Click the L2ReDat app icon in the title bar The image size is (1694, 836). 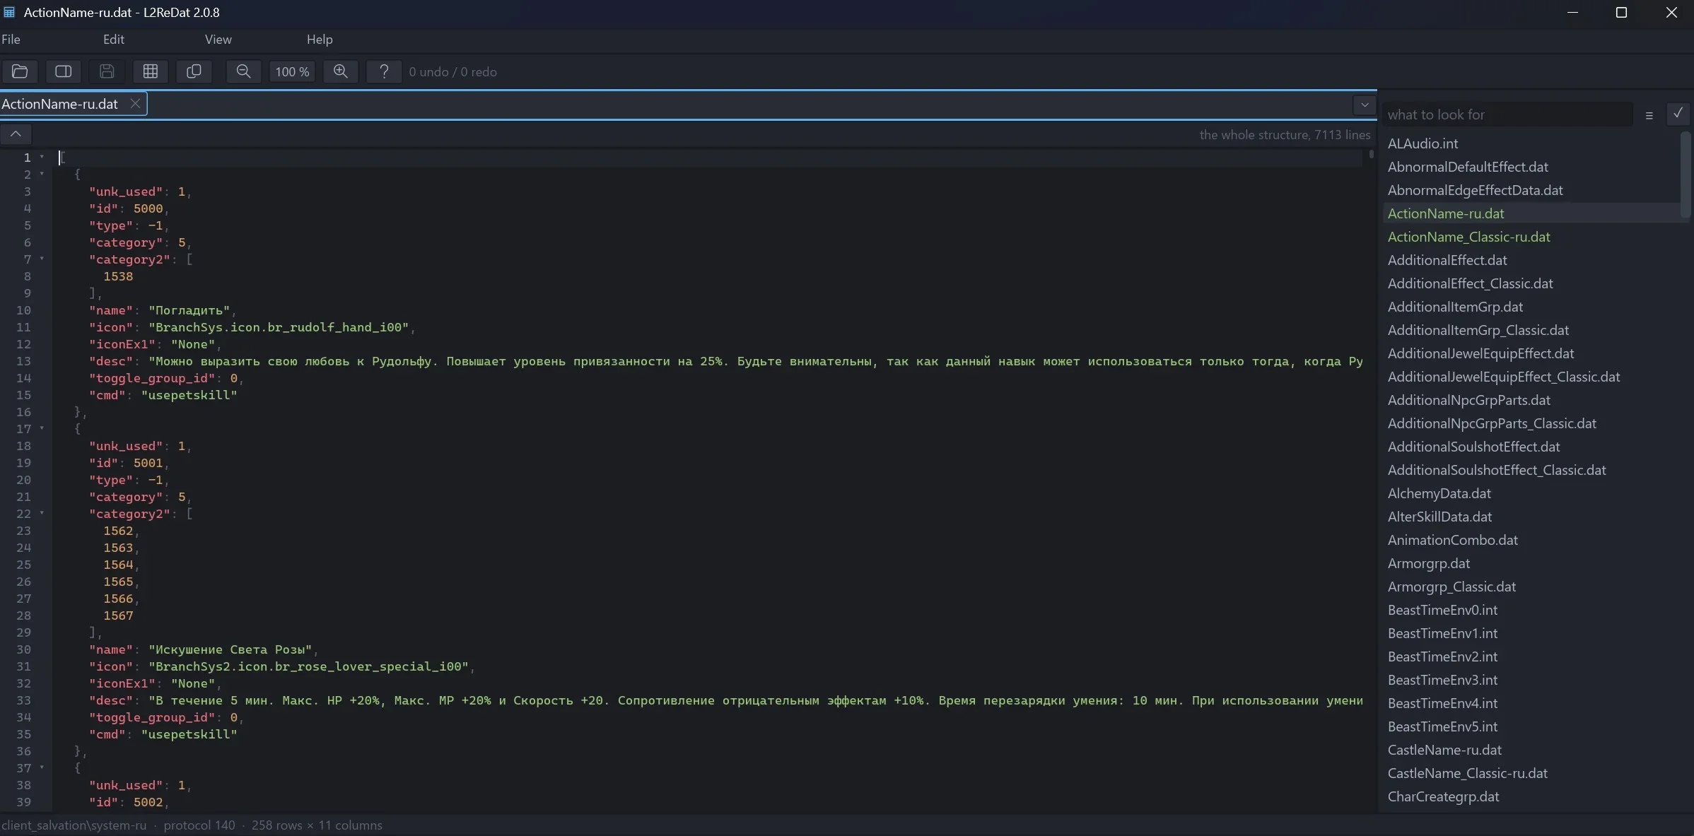pos(9,12)
